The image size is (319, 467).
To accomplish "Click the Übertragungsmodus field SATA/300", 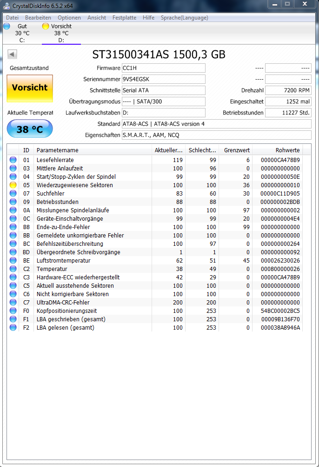I will pyautogui.click(x=163, y=102).
